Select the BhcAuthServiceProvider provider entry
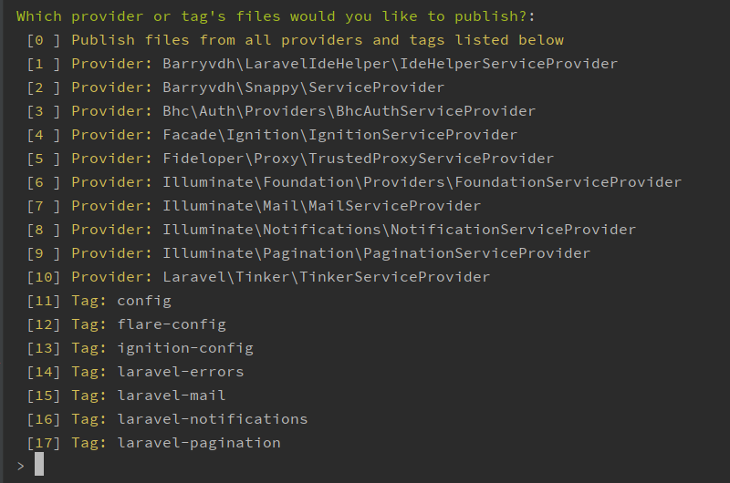 coord(303,111)
